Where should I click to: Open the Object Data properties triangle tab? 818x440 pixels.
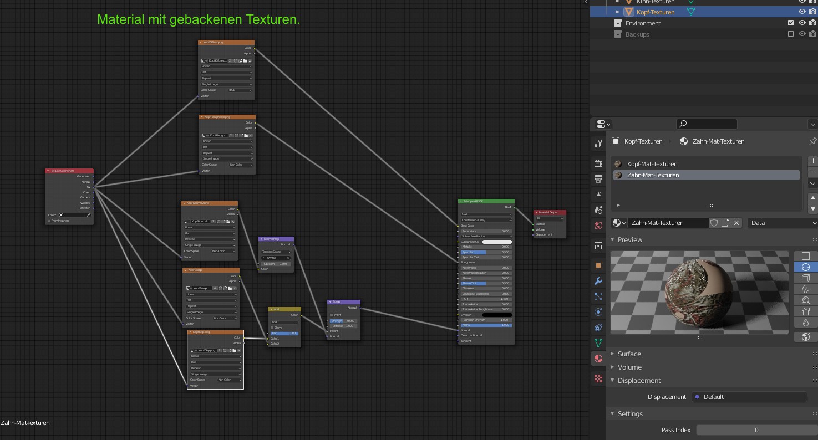598,343
